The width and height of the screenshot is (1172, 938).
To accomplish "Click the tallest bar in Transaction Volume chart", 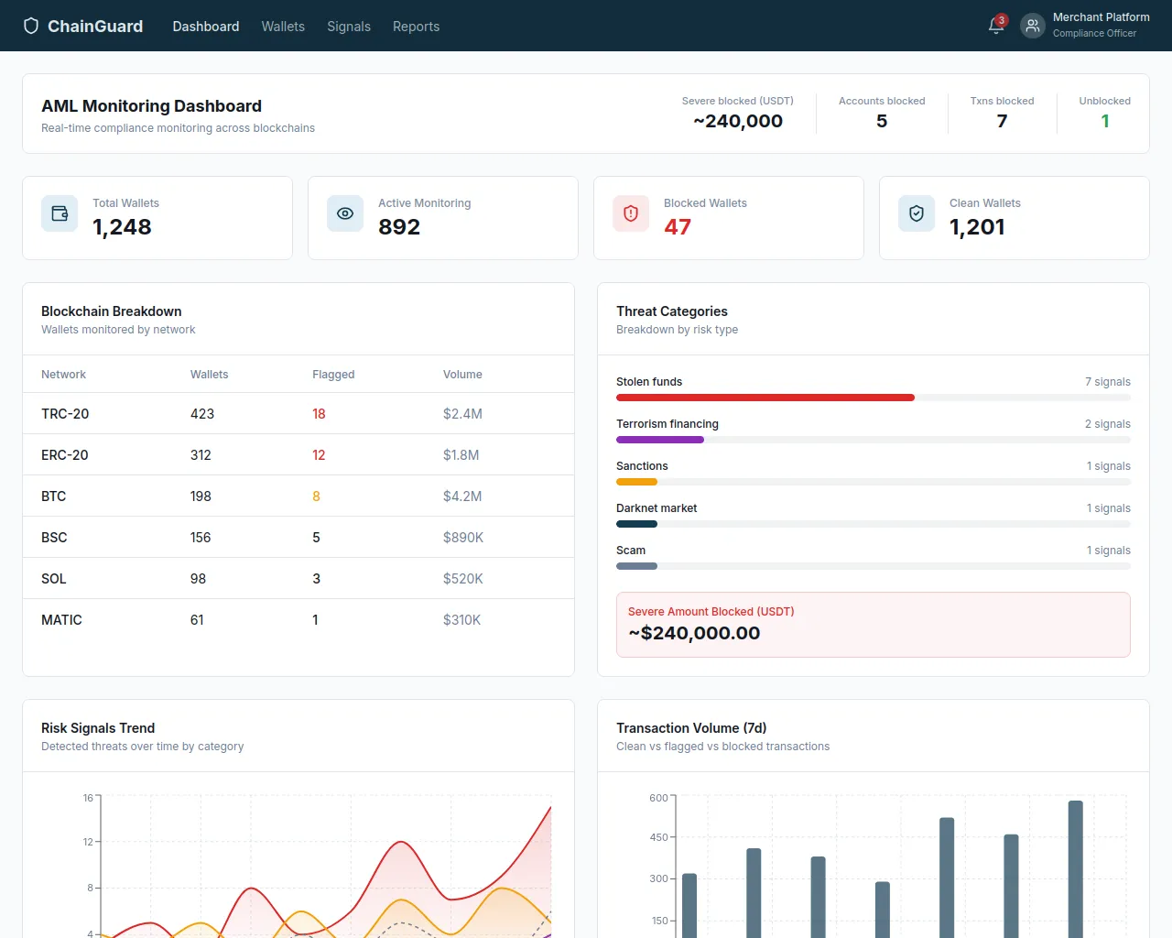I will click(x=1076, y=868).
